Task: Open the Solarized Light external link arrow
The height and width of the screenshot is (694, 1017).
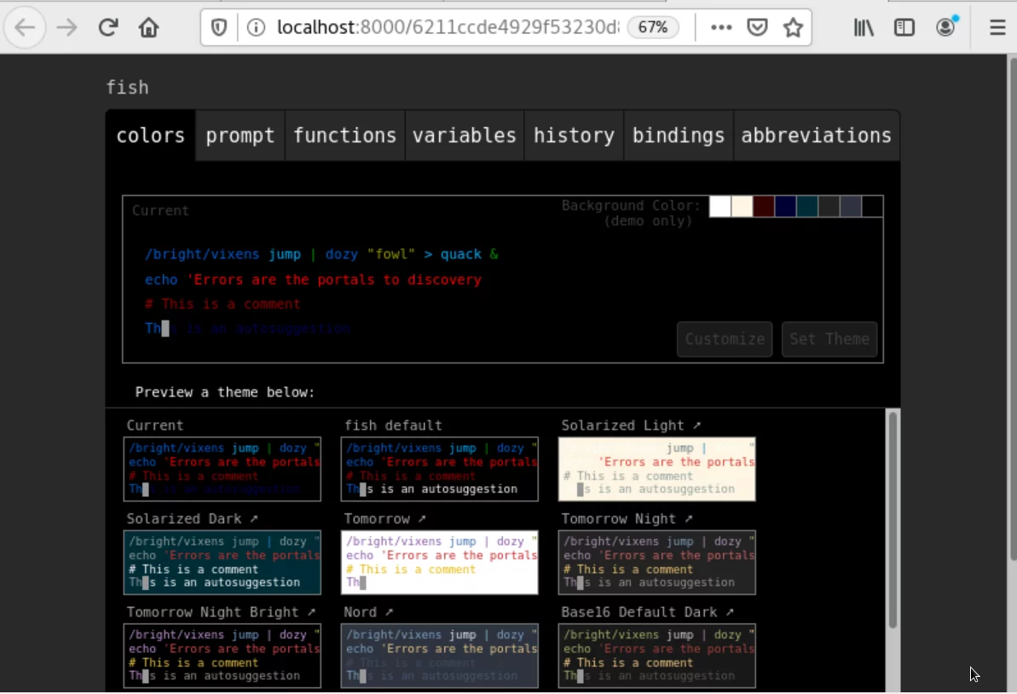Action: [696, 425]
